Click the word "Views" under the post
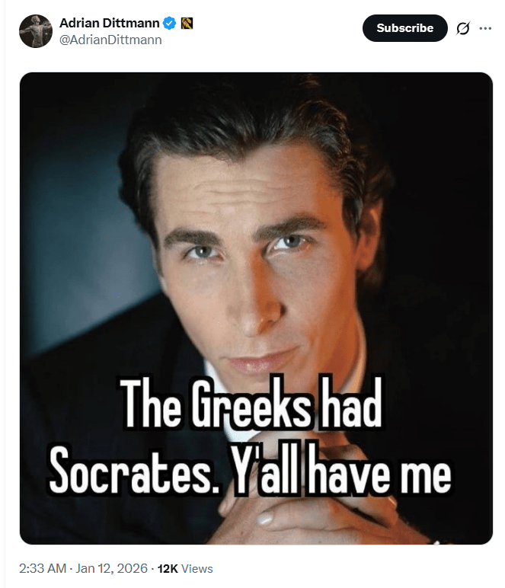This screenshot has width=505, height=588. tap(197, 569)
